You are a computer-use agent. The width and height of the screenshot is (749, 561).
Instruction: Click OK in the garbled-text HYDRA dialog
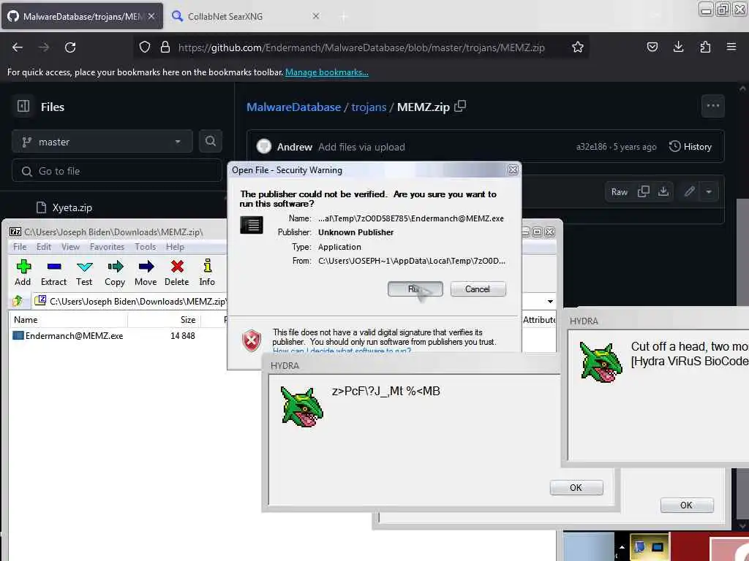pos(576,487)
